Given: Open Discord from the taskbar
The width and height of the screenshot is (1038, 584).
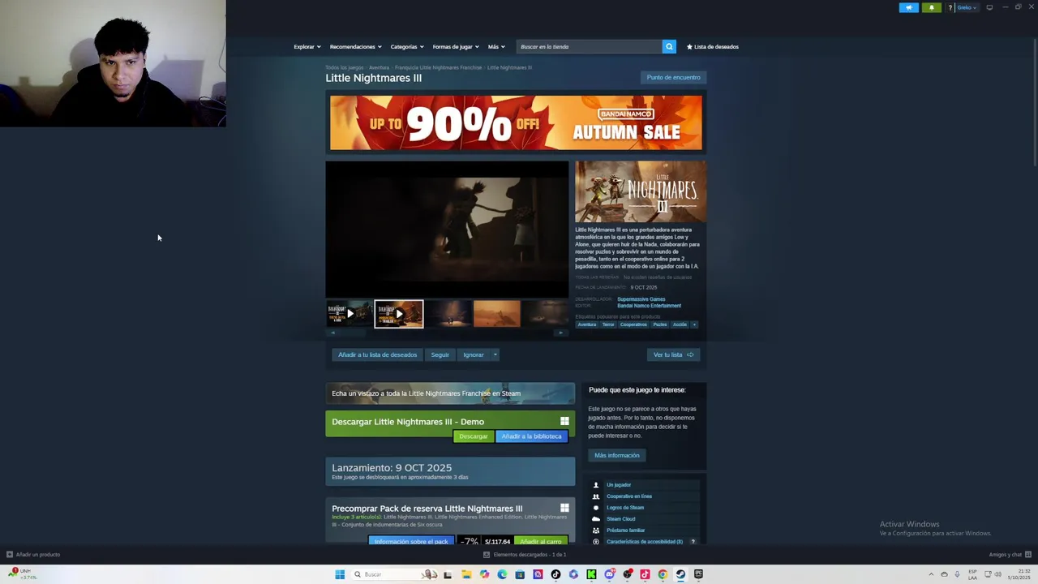Looking at the screenshot, I should (x=609, y=574).
